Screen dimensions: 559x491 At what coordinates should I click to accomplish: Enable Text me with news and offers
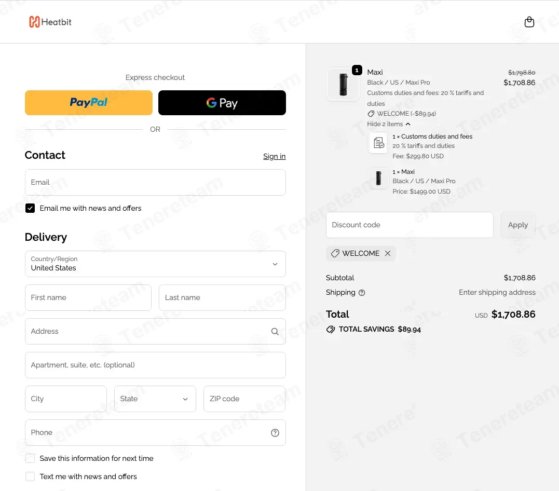[x=30, y=476]
